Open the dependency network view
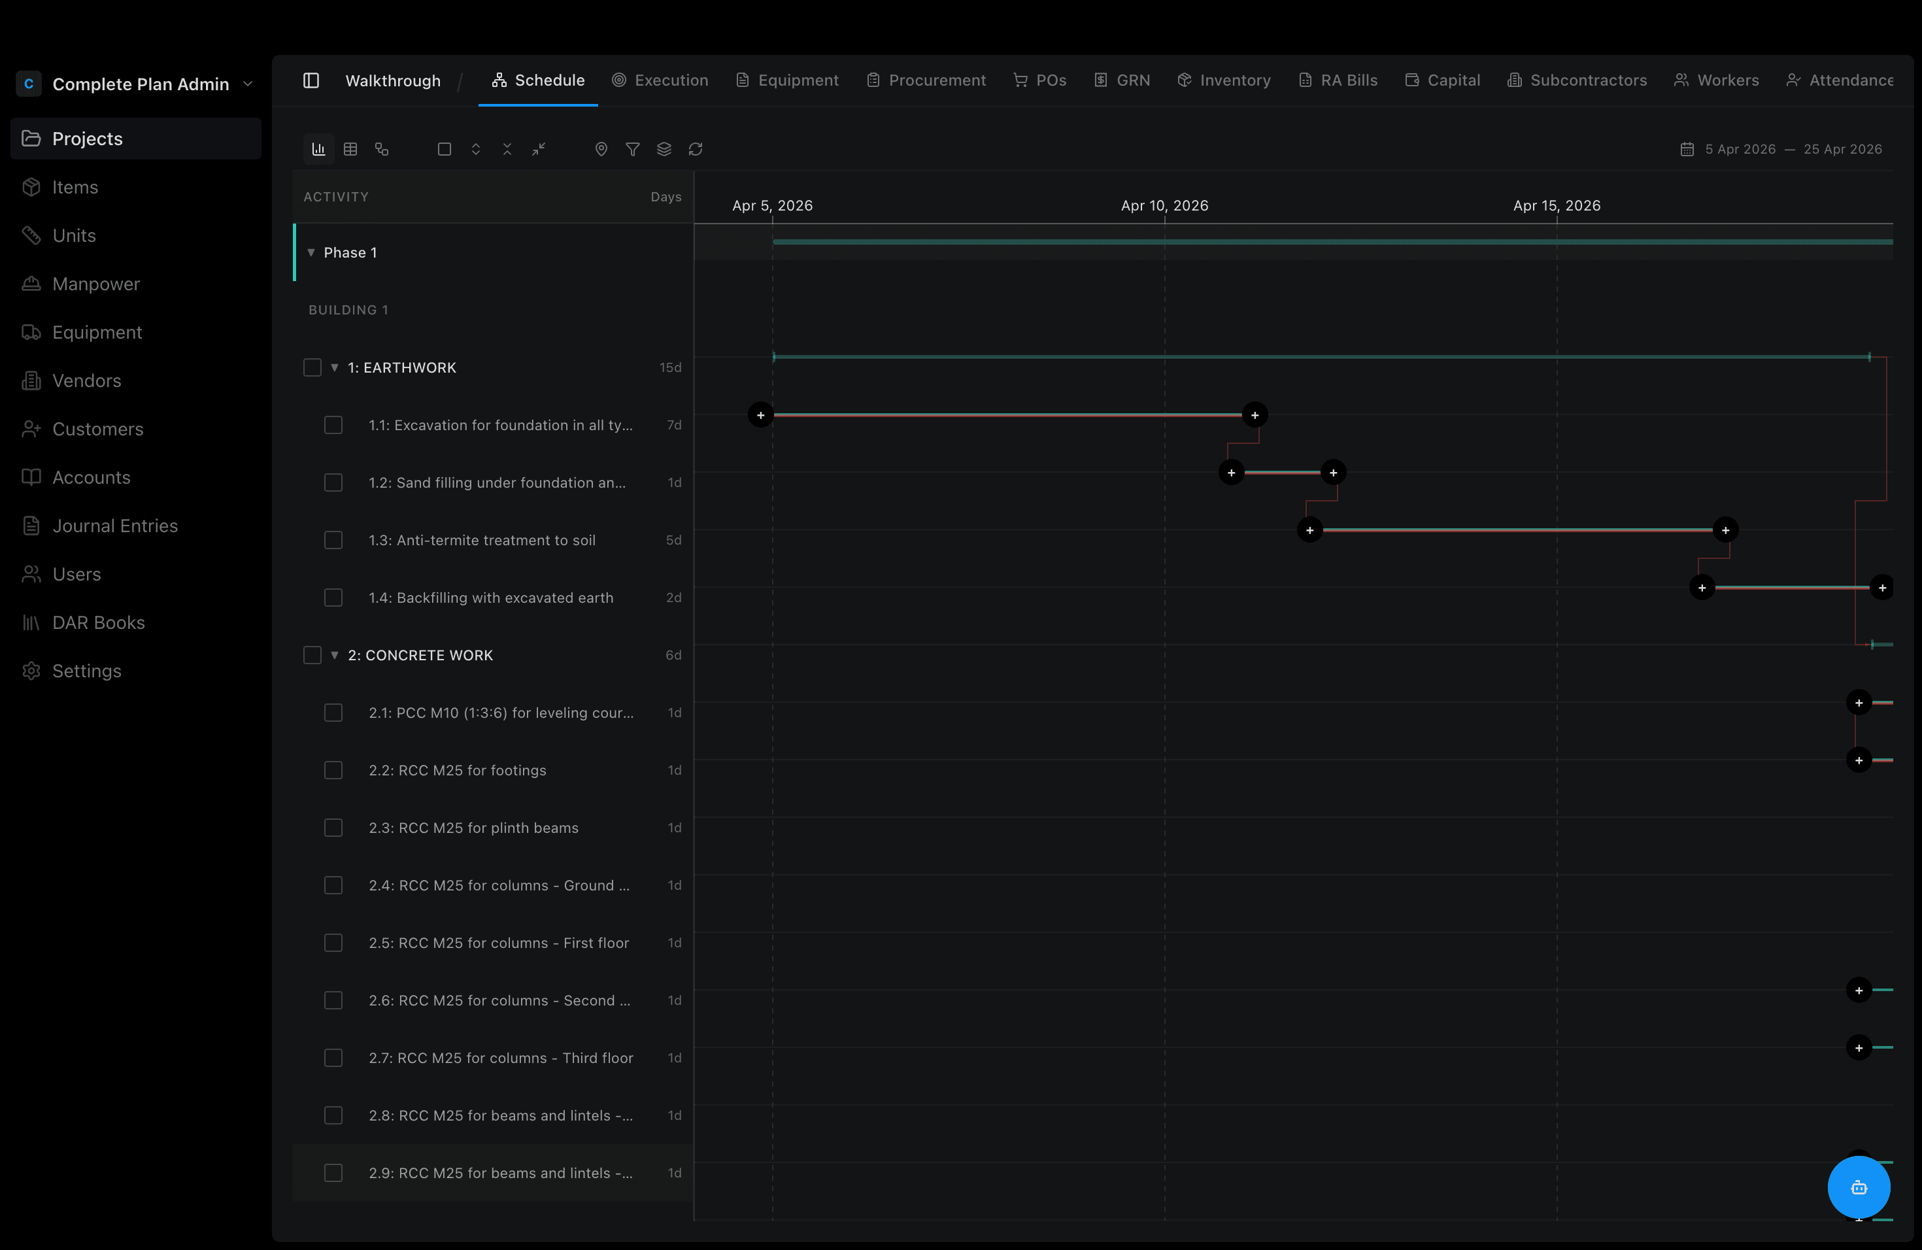Viewport: 1922px width, 1250px height. [x=382, y=150]
